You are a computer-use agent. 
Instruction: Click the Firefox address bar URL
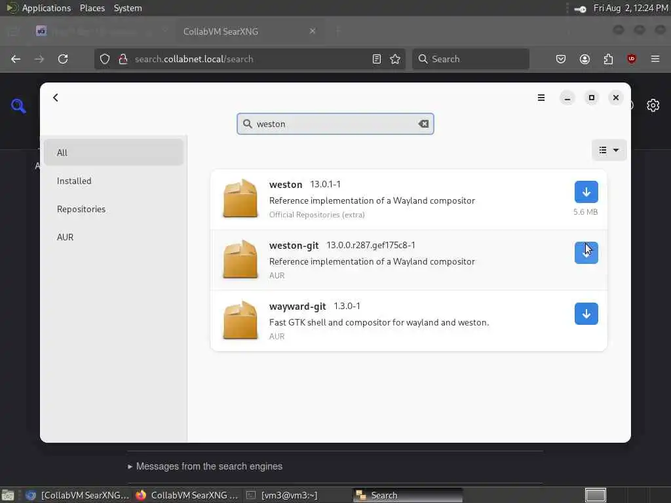194,59
